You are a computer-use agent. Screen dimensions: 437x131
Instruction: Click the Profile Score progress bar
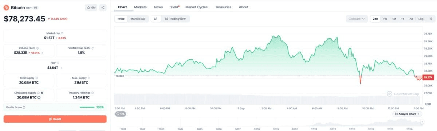87,107
